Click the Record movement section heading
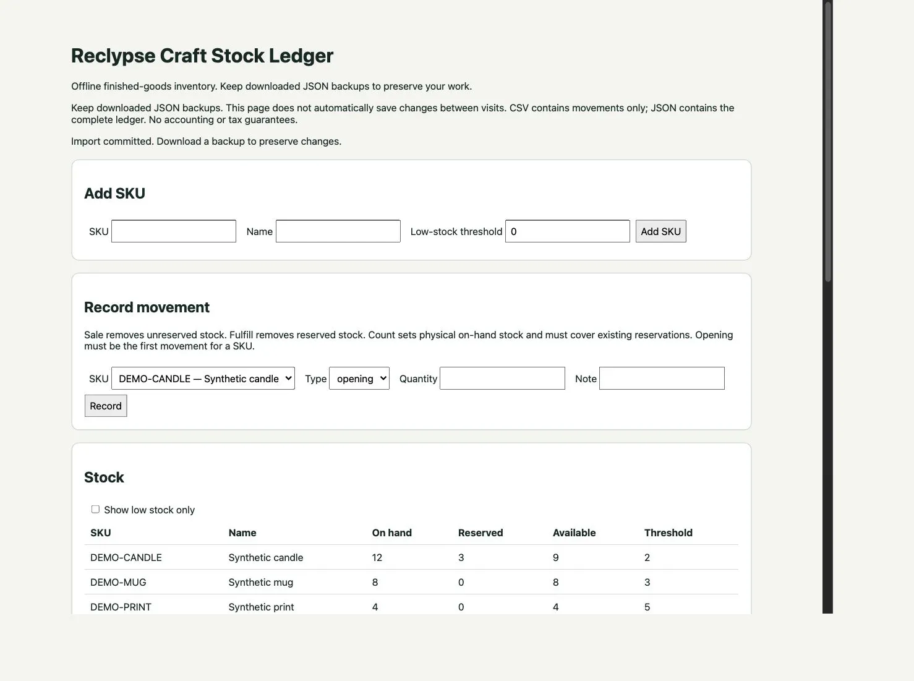 point(147,307)
